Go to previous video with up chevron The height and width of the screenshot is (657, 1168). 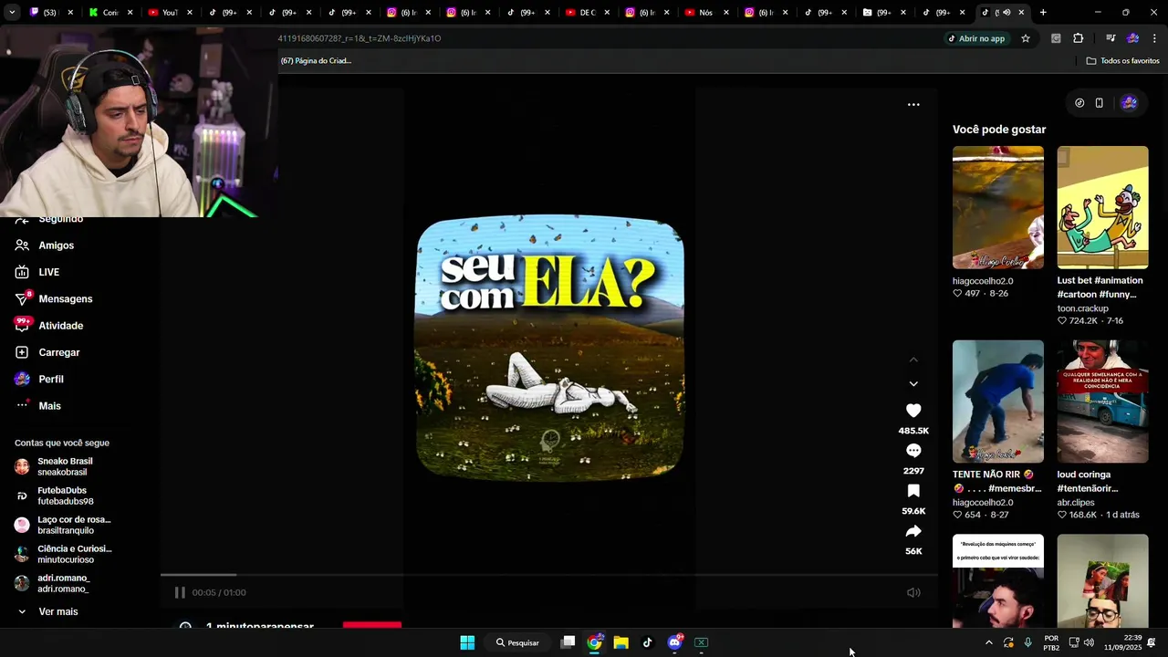pos(913,360)
